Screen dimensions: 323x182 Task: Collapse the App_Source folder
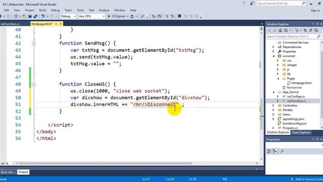point(274,92)
